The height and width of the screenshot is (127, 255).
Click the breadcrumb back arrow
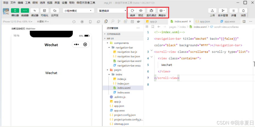159,27
